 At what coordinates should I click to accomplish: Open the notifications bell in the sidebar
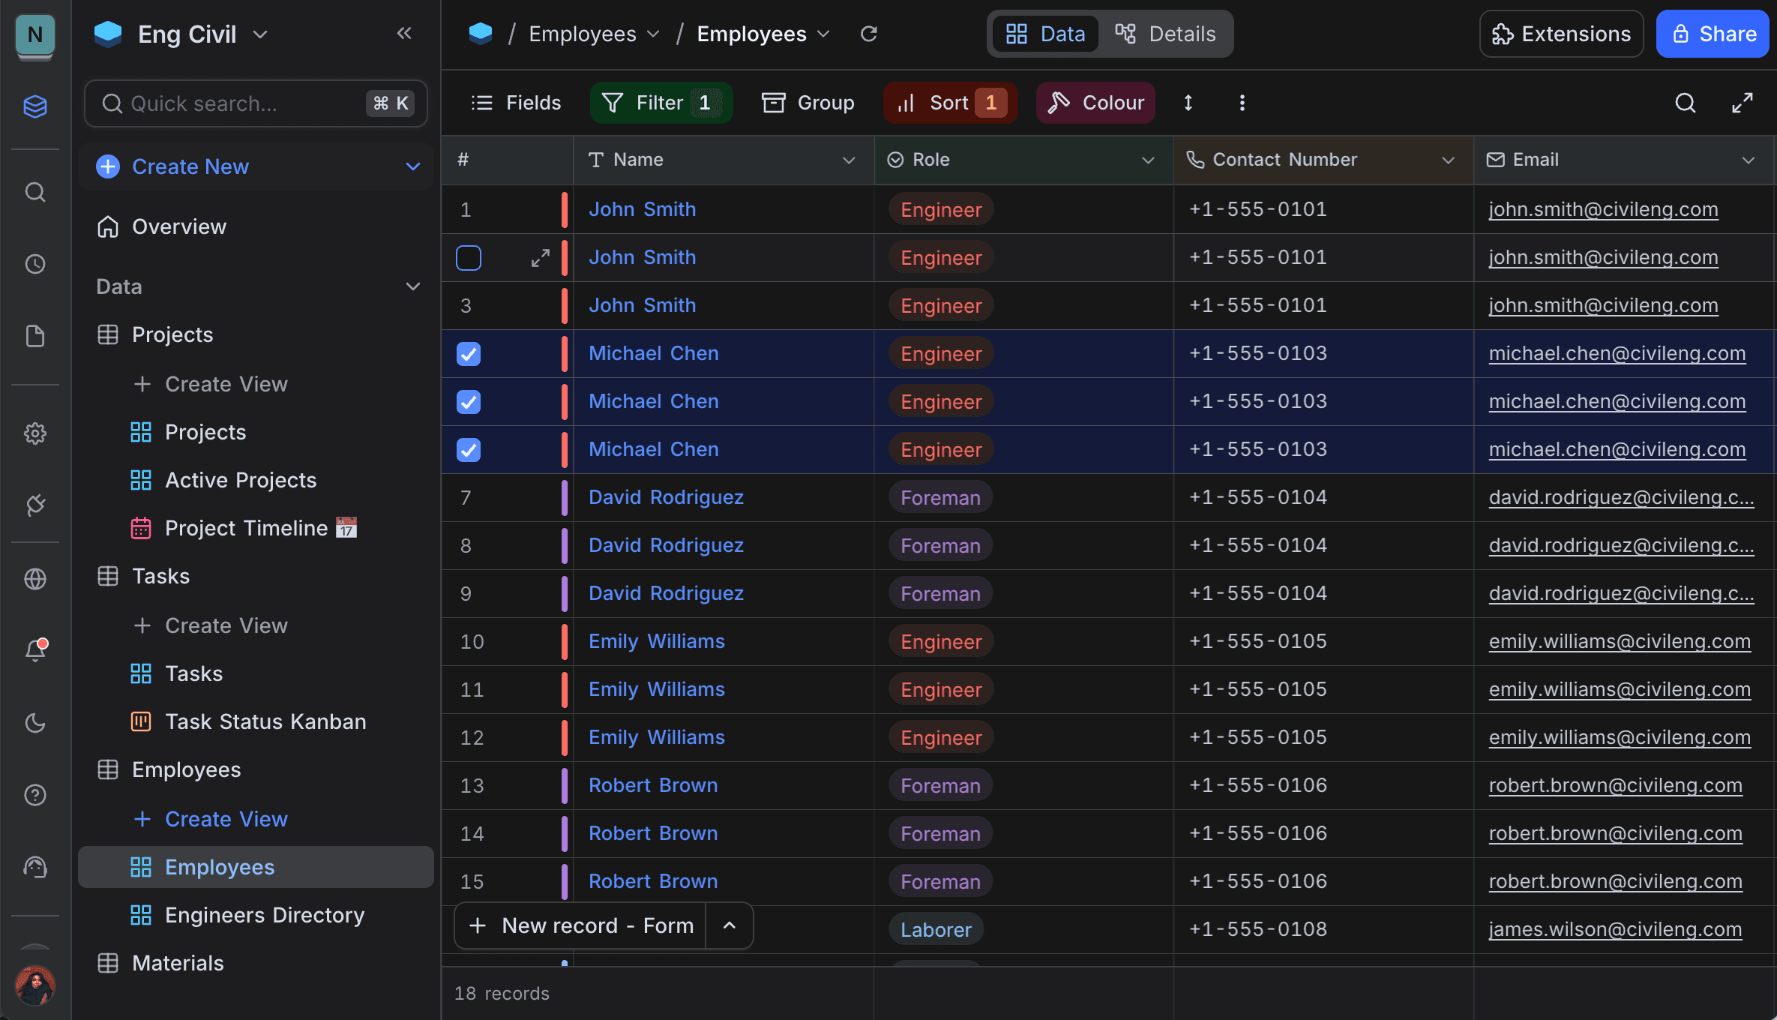35,649
